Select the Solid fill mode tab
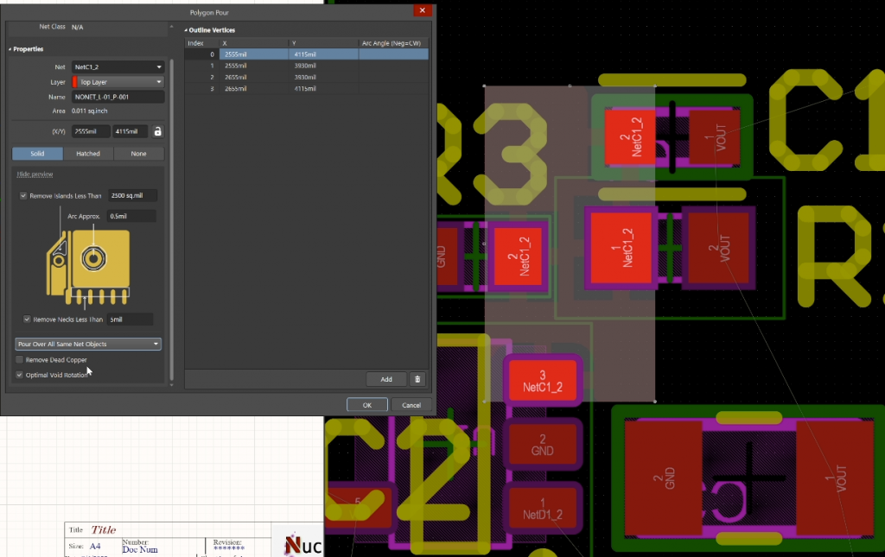The image size is (885, 557). (37, 154)
